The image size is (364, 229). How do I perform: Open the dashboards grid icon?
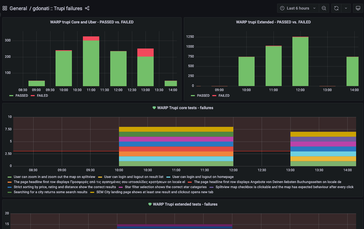pyautogui.click(x=5, y=8)
